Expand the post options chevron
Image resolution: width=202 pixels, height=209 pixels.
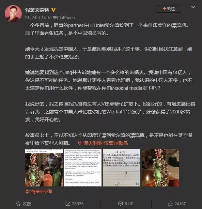[193, 7]
